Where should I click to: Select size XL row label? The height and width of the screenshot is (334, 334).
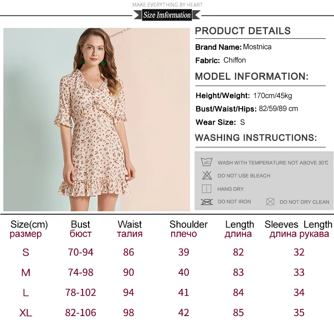point(25,313)
